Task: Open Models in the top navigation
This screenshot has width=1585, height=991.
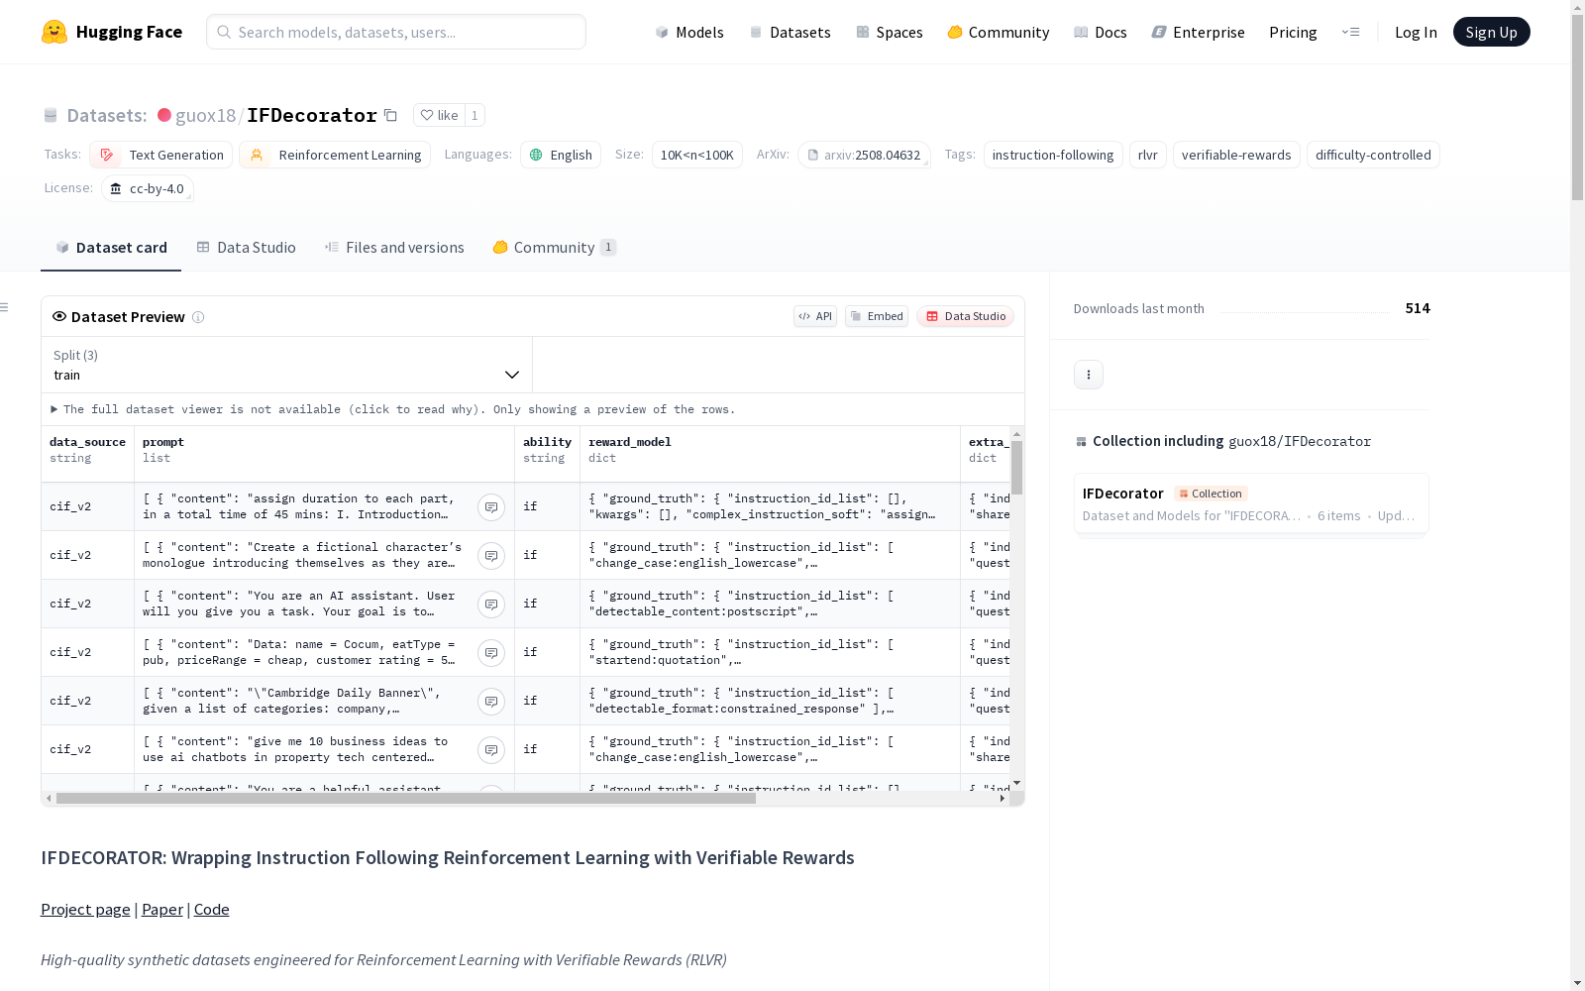Action: [689, 32]
